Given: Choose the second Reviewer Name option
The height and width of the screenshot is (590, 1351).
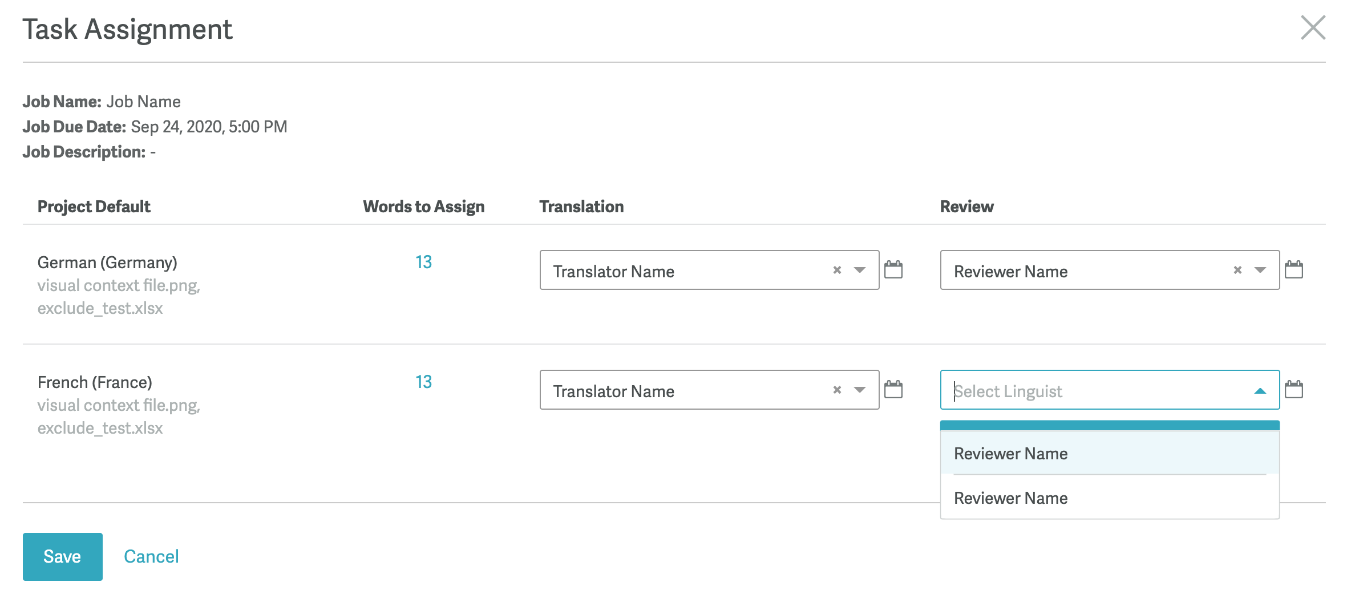Looking at the screenshot, I should pyautogui.click(x=1110, y=498).
